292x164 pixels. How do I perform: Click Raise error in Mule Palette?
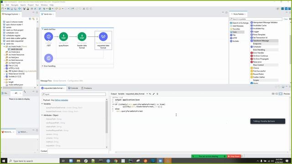tap(257, 62)
